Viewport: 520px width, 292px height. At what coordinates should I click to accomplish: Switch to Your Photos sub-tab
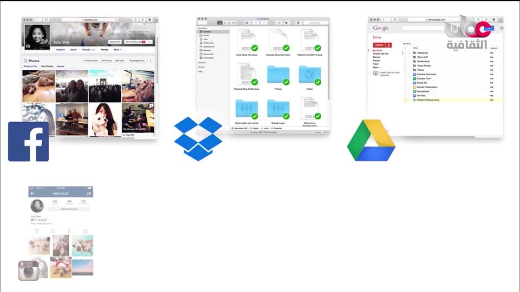(x=47, y=66)
